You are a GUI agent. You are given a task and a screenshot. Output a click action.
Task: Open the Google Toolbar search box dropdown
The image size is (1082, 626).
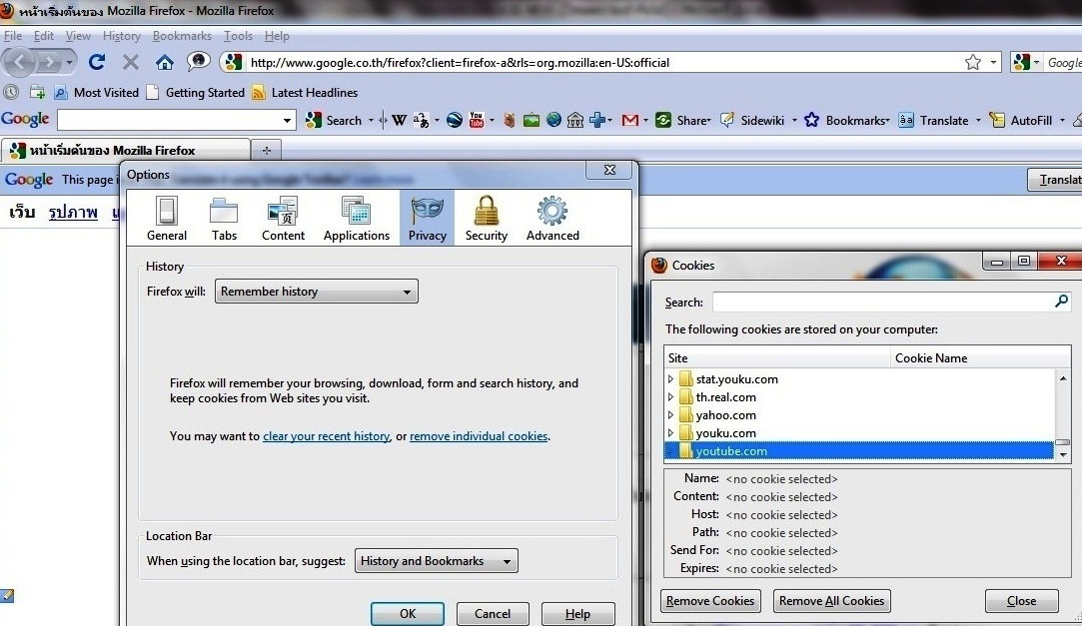(287, 120)
